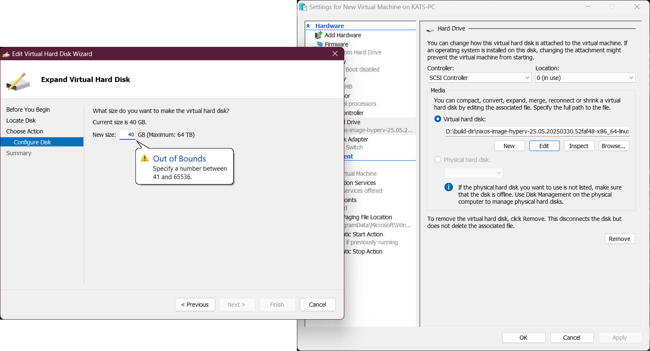
Task: Open the Controller dropdown showing SCSI Controller
Action: coord(480,78)
